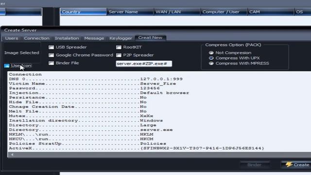Click the server.exe#ZIP.exe# text field
The height and width of the screenshot is (175, 311).
pyautogui.click(x=144, y=64)
